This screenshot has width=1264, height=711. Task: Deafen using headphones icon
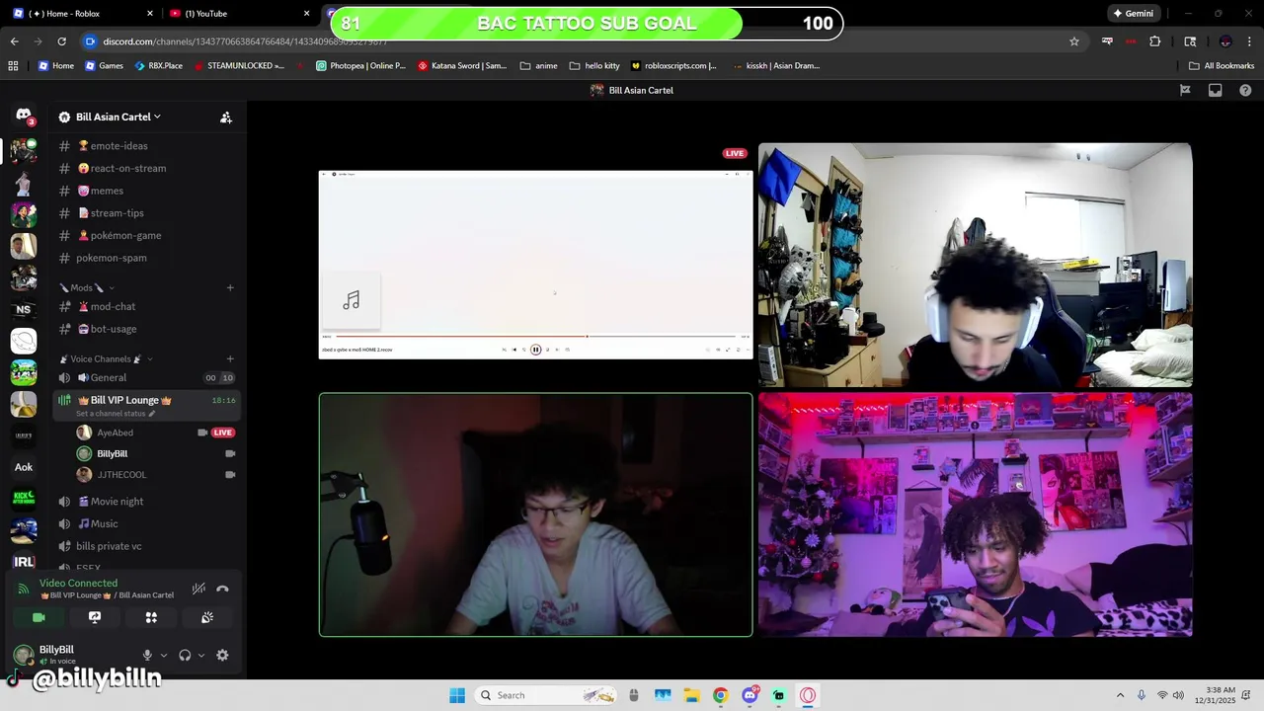[x=185, y=655]
